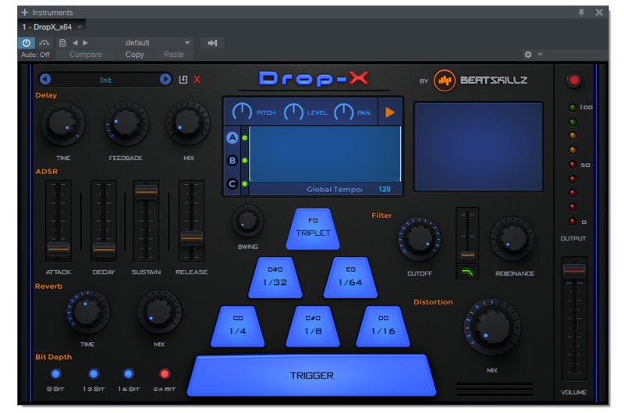Click the DECAY fader handle

[104, 250]
